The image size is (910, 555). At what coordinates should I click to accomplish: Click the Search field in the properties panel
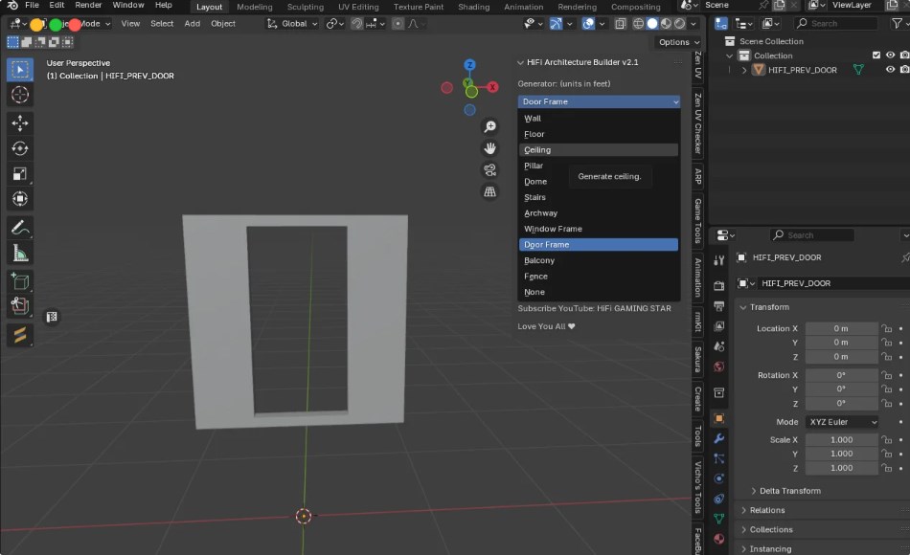point(811,234)
